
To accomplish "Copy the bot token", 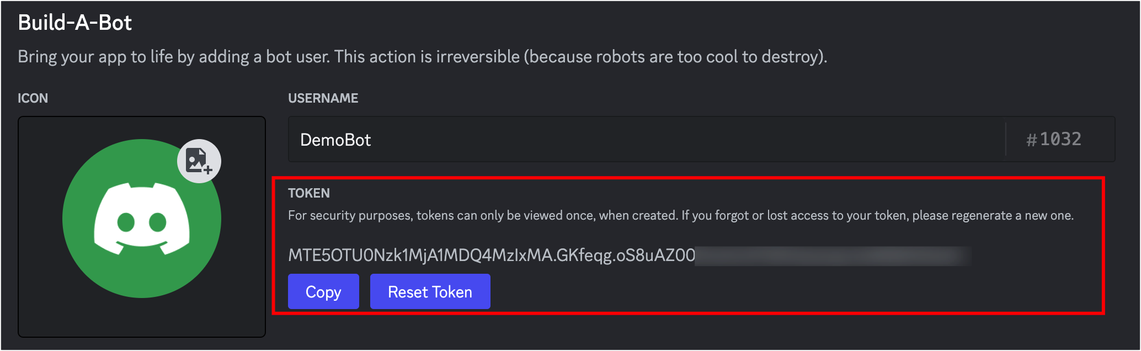I will (323, 291).
